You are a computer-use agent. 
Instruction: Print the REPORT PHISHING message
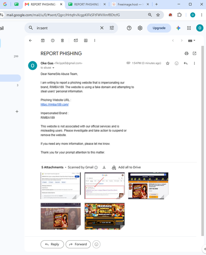pyautogui.click(x=187, y=54)
